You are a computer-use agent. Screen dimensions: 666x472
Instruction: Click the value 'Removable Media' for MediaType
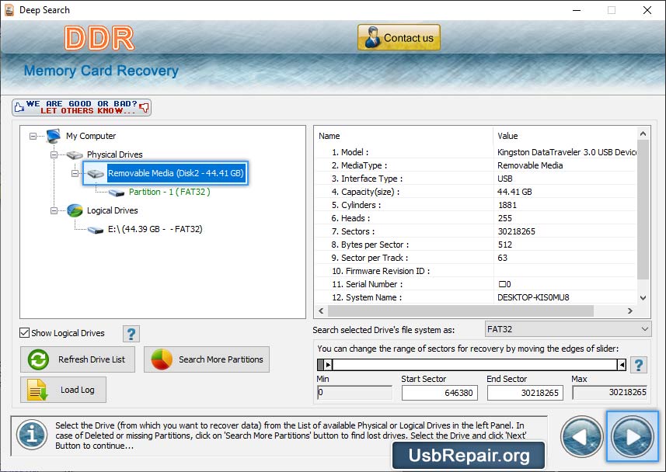(x=530, y=165)
